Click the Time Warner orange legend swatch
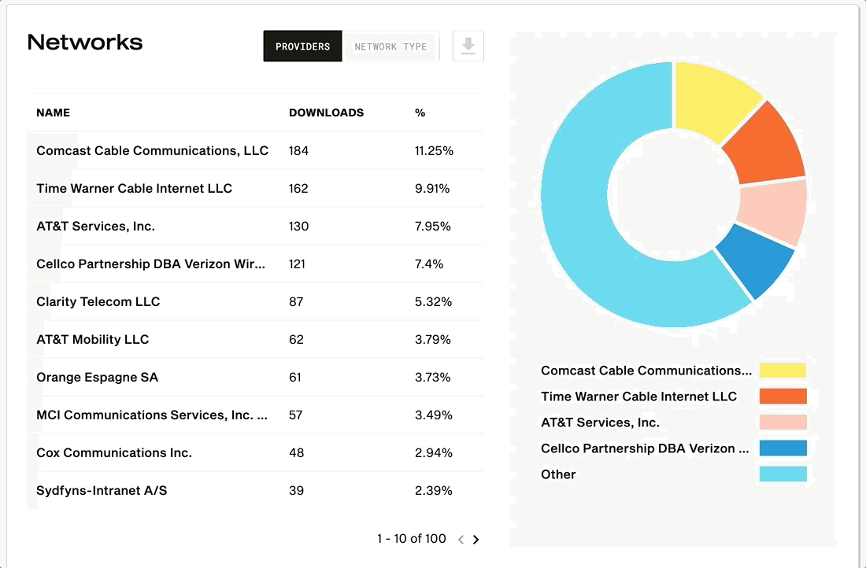866x568 pixels. click(783, 396)
